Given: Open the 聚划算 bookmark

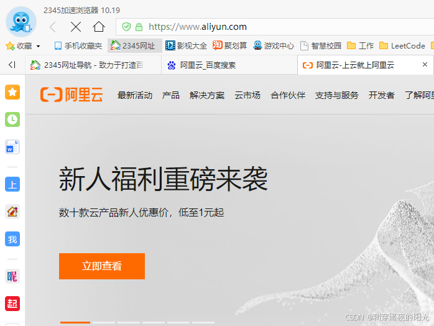Looking at the screenshot, I should point(229,45).
